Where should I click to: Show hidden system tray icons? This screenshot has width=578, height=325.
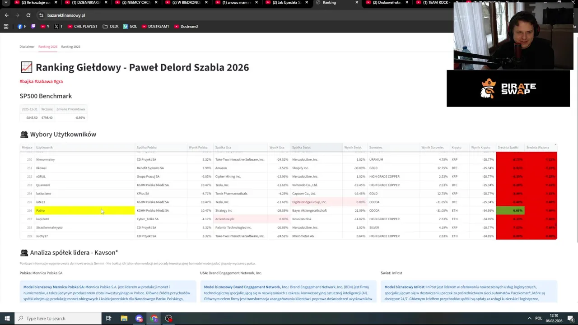coord(530,318)
